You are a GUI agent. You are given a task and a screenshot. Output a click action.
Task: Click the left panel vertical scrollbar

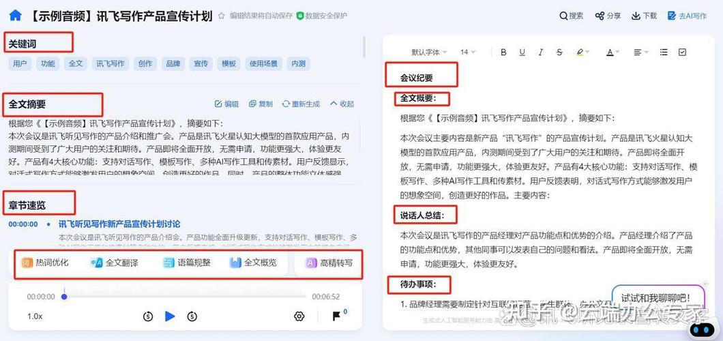click(364, 46)
